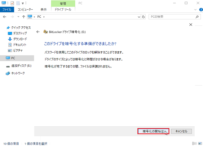Open the Customize Quick Access Toolbar dropdown
Screen dimensions: 203x146
coord(23,3)
